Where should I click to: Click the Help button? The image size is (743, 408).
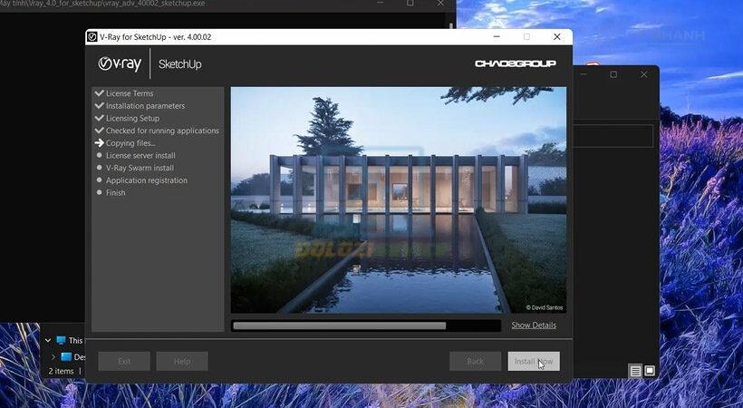click(x=182, y=362)
